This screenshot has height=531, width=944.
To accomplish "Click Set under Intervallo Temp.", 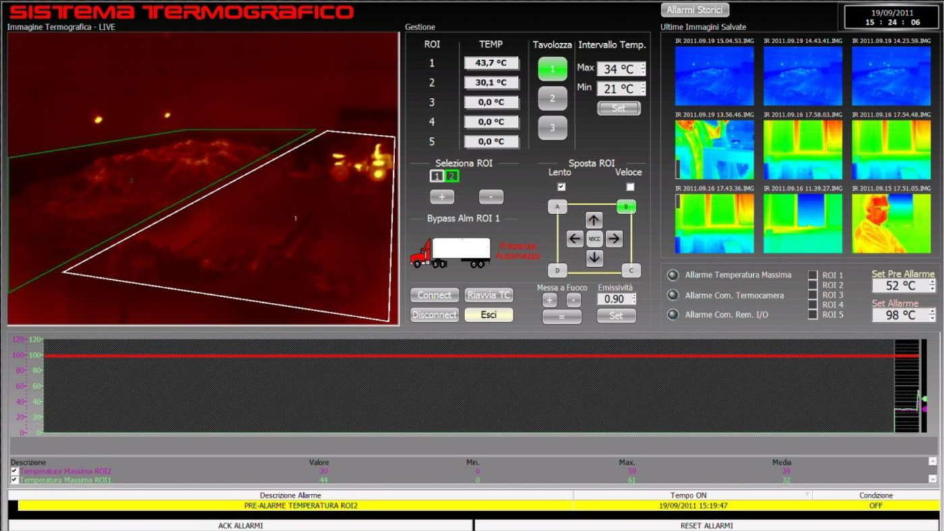I will 618,108.
